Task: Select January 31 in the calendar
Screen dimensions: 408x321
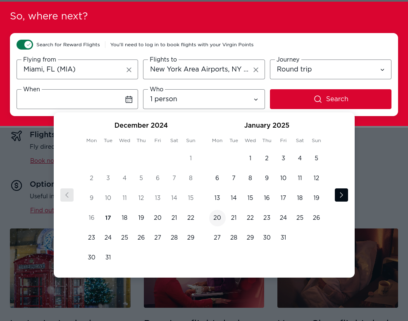Action: tap(283, 238)
